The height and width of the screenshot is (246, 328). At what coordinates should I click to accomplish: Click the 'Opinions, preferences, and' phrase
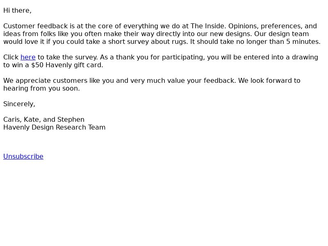[273, 26]
